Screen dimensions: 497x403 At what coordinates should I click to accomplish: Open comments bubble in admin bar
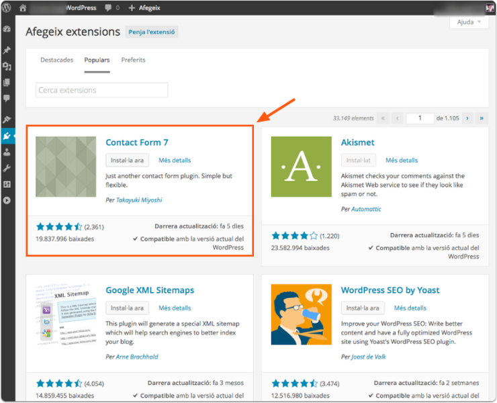tap(108, 8)
